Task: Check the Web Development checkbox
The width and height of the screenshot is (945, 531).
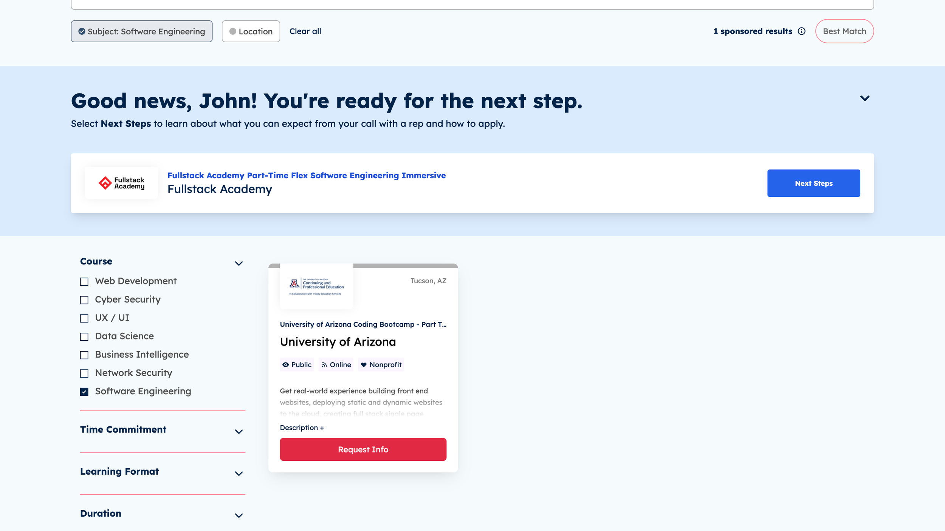Action: (84, 282)
